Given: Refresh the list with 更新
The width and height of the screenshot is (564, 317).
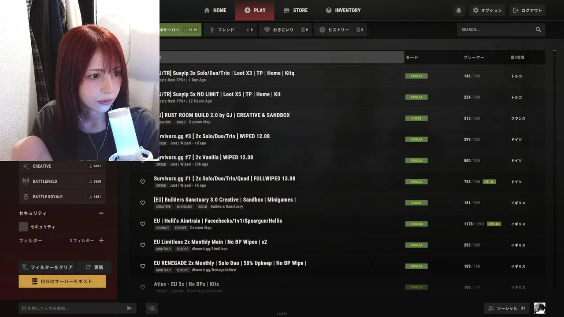Looking at the screenshot, I should [x=94, y=267].
